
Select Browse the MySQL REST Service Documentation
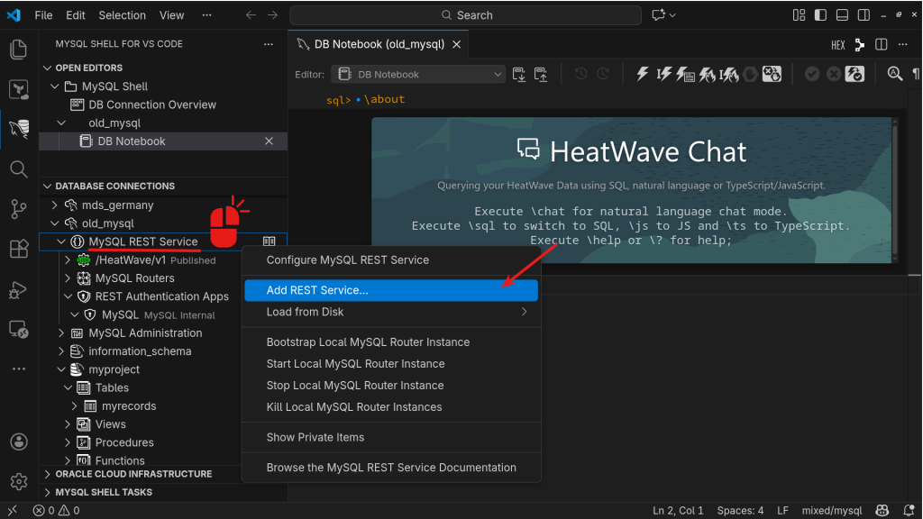point(391,468)
